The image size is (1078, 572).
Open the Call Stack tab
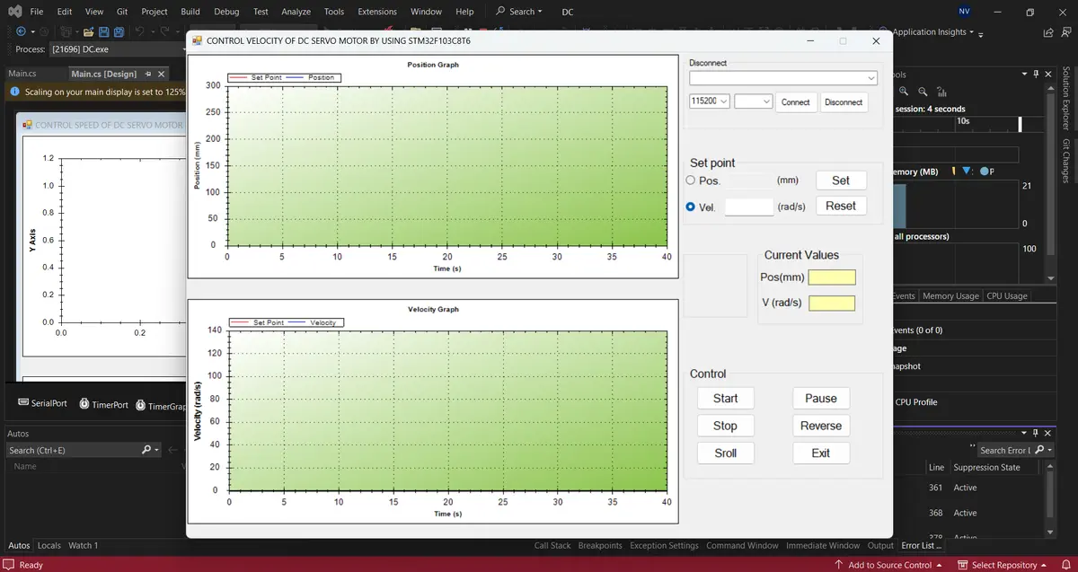552,545
